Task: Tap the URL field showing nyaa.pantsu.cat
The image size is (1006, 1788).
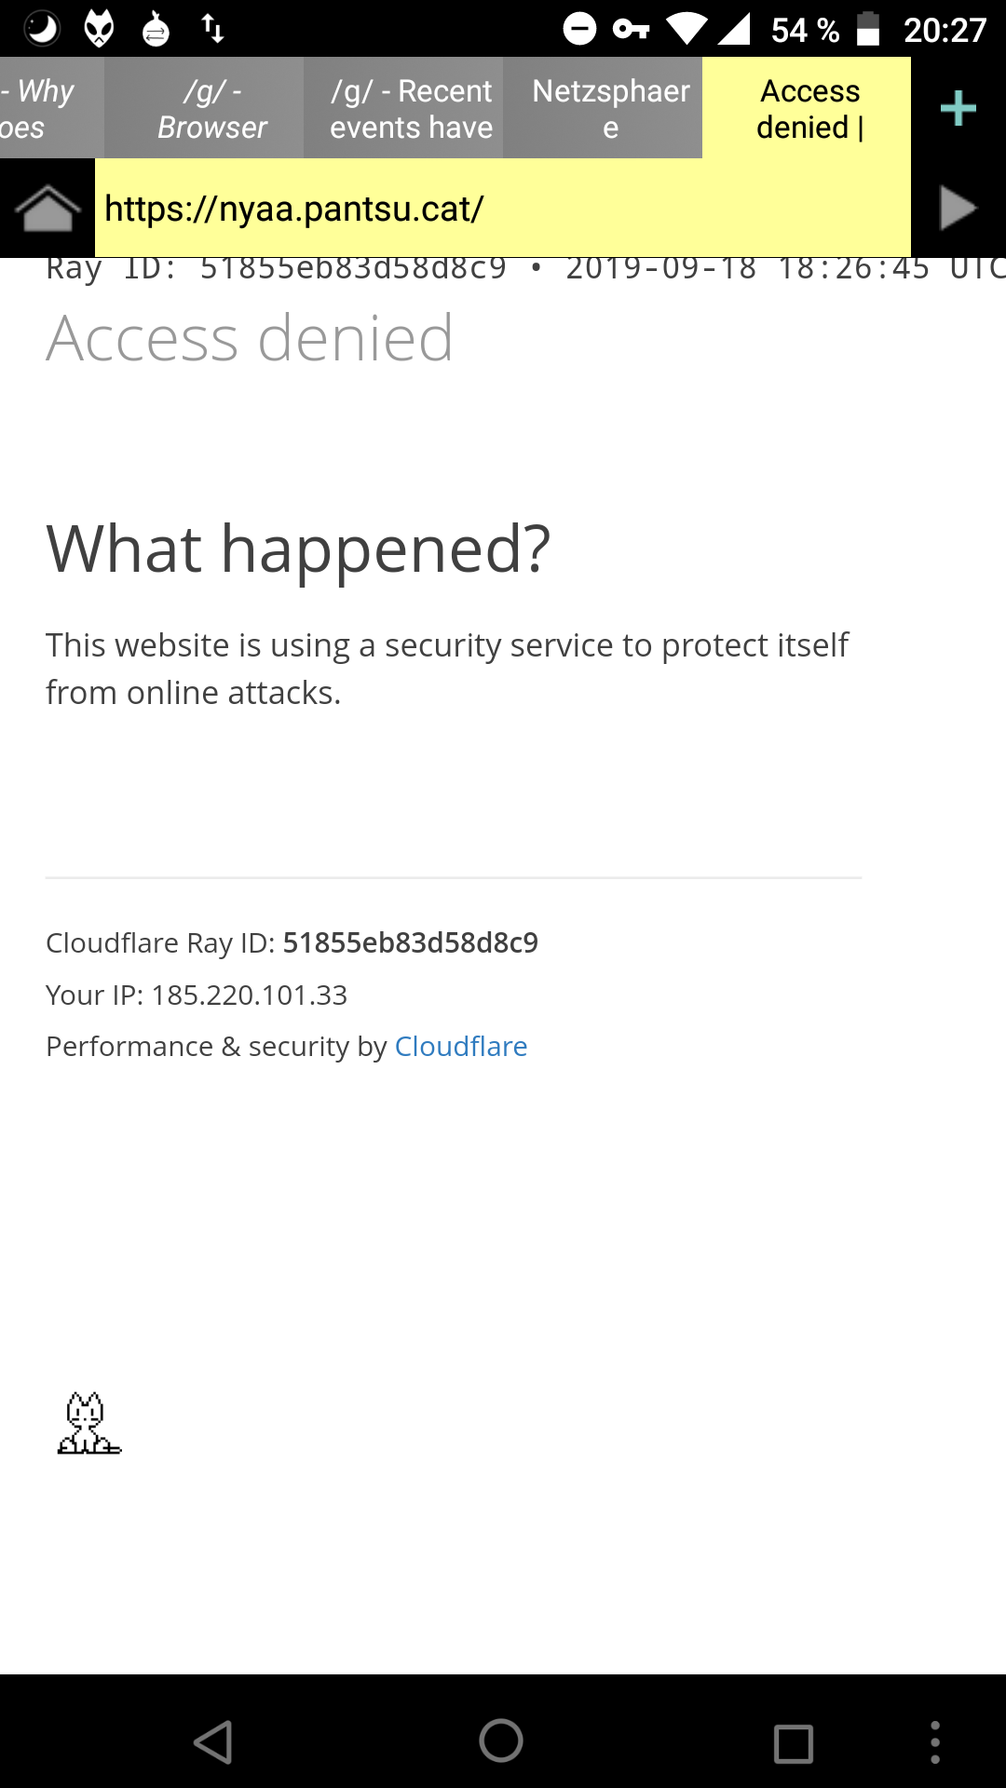Action: coord(503,209)
